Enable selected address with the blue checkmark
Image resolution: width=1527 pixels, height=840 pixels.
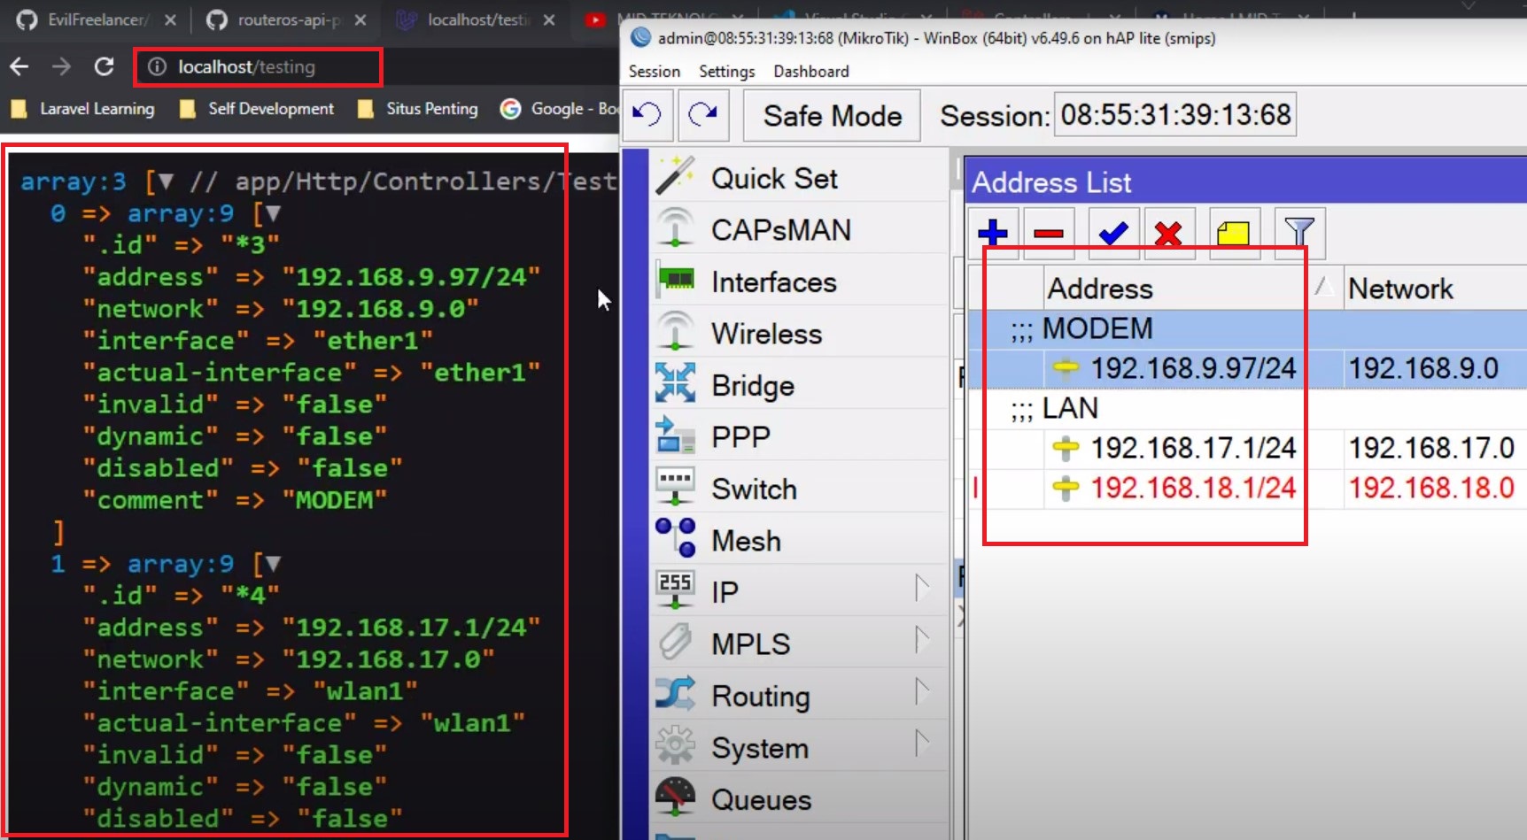tap(1112, 234)
